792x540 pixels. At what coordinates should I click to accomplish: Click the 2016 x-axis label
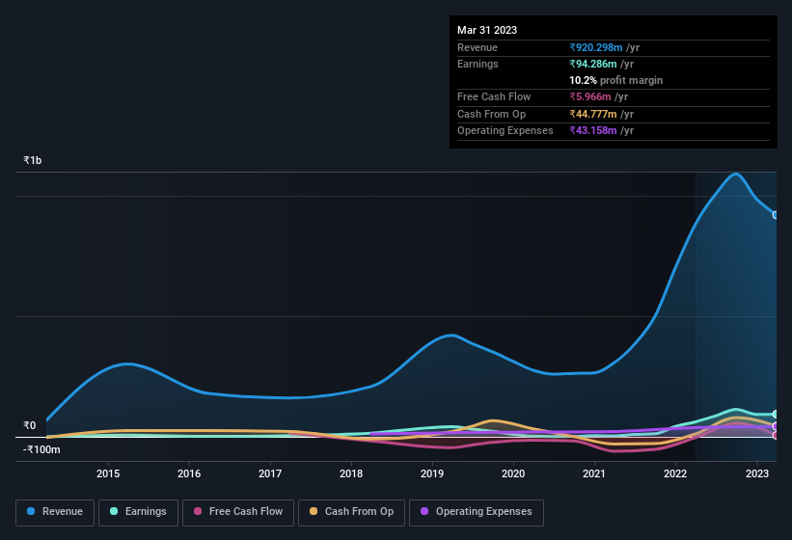click(x=189, y=473)
